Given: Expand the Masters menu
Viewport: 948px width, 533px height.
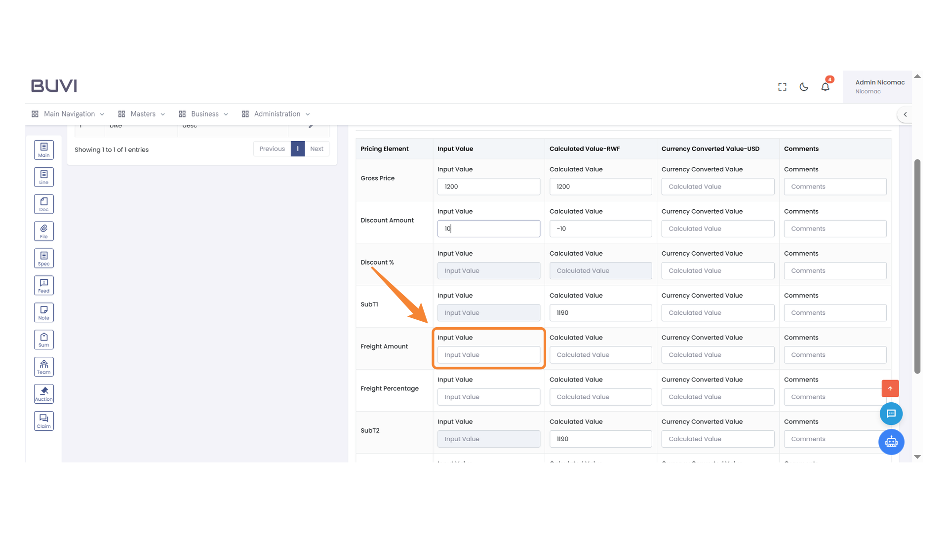Looking at the screenshot, I should [x=143, y=114].
